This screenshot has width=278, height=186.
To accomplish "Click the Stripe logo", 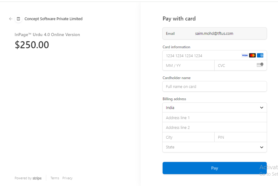I will tap(37, 178).
